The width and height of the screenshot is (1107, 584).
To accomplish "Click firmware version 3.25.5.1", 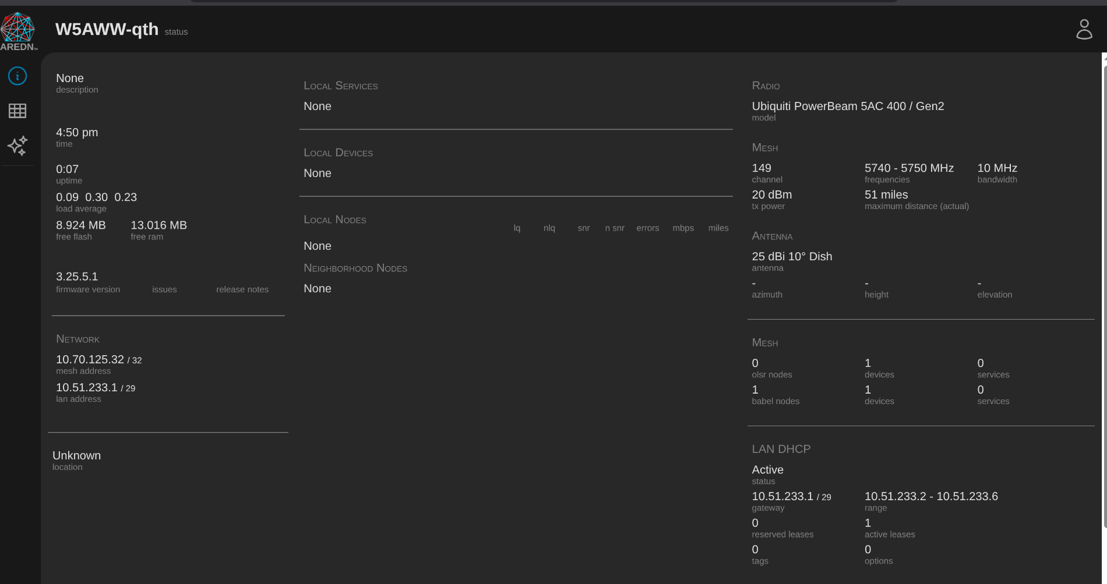I will click(x=77, y=277).
